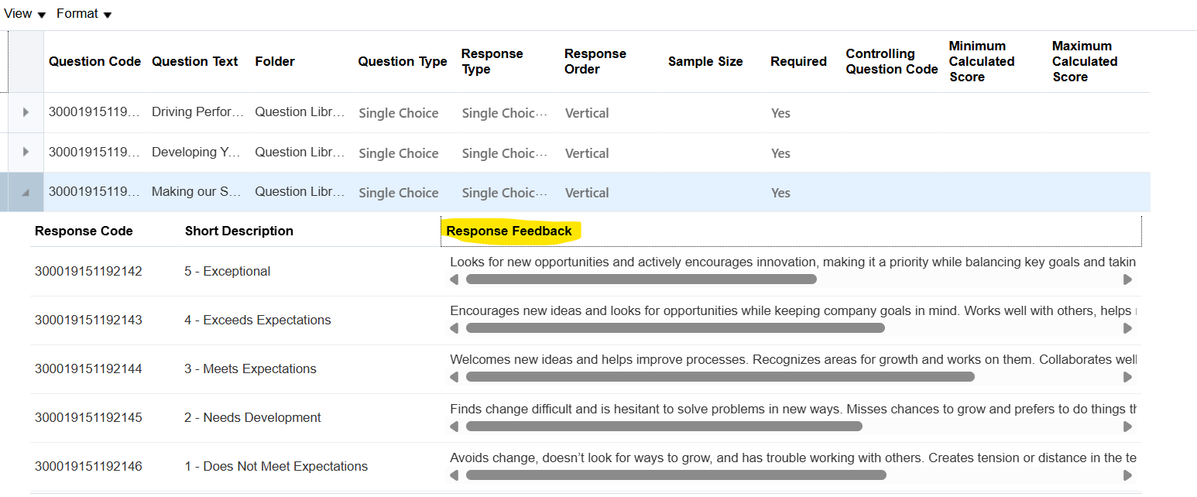The image size is (1197, 497).
Task: Click left arrow on Meets Expectations feedback
Action: (x=454, y=377)
